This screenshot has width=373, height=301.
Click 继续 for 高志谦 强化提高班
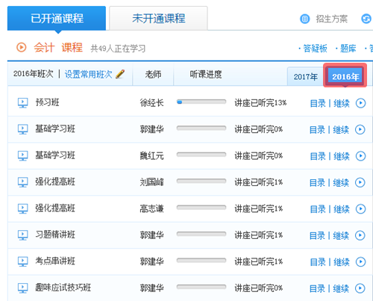tap(342, 209)
